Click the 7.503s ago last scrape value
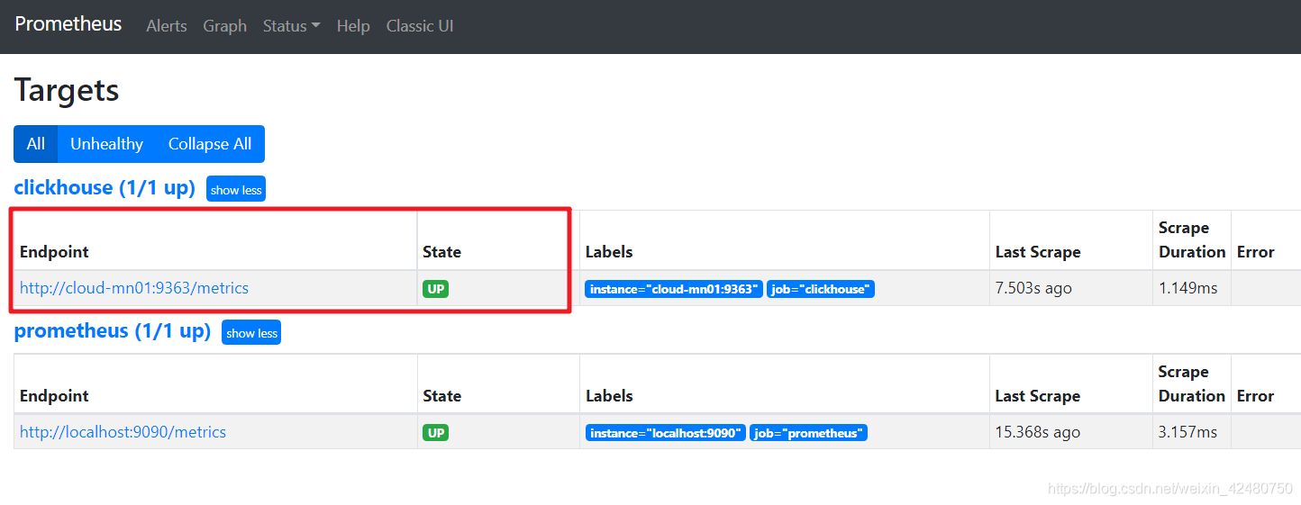This screenshot has width=1301, height=505. tap(1033, 288)
